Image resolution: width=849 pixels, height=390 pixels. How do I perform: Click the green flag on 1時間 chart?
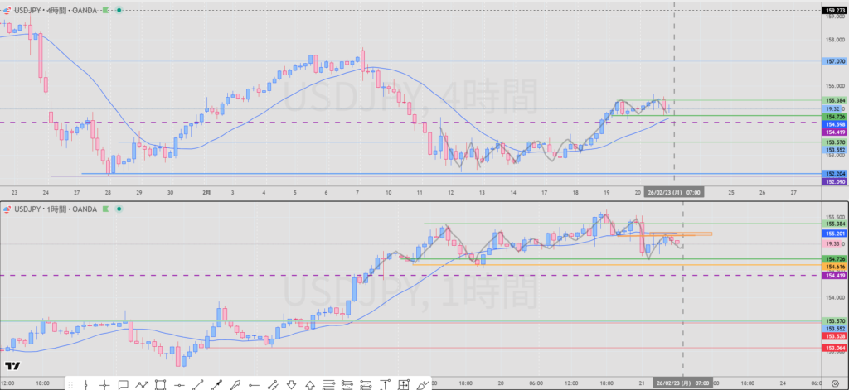(x=104, y=209)
